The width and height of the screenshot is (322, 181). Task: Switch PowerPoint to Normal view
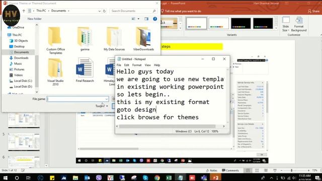[x=248, y=170]
